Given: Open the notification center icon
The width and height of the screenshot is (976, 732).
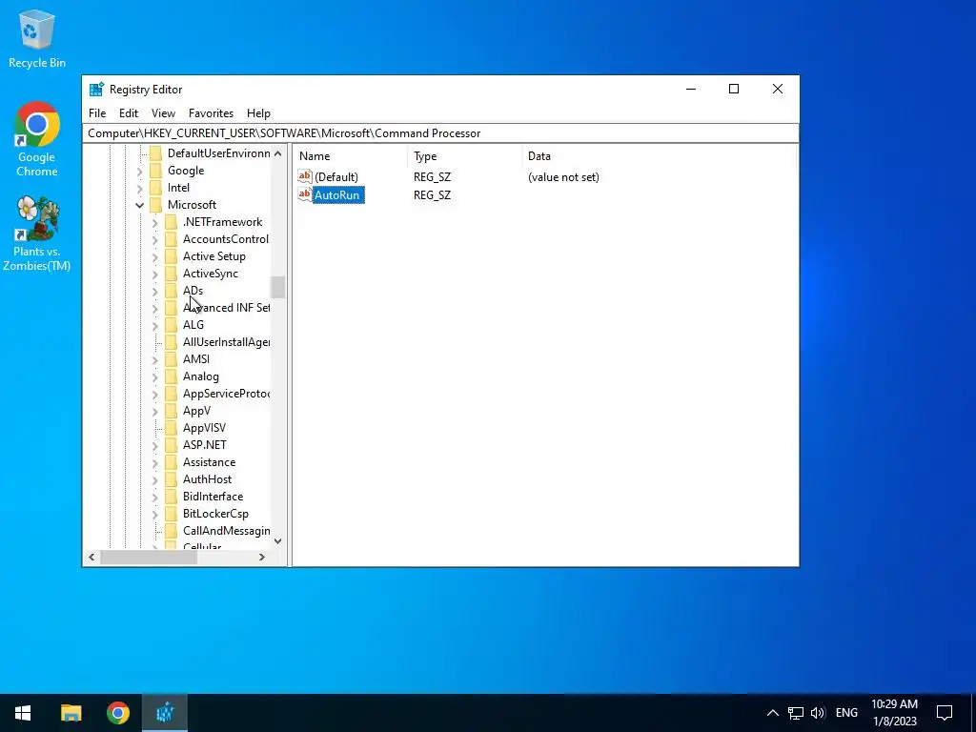Looking at the screenshot, I should [x=945, y=713].
